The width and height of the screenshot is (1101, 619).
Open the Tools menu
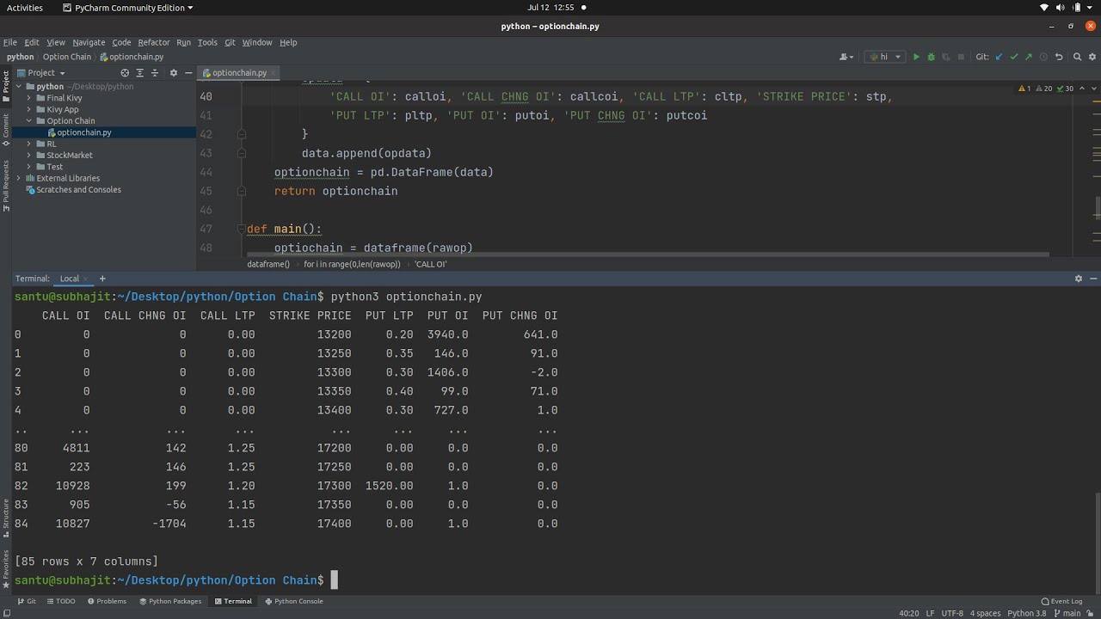click(x=207, y=42)
